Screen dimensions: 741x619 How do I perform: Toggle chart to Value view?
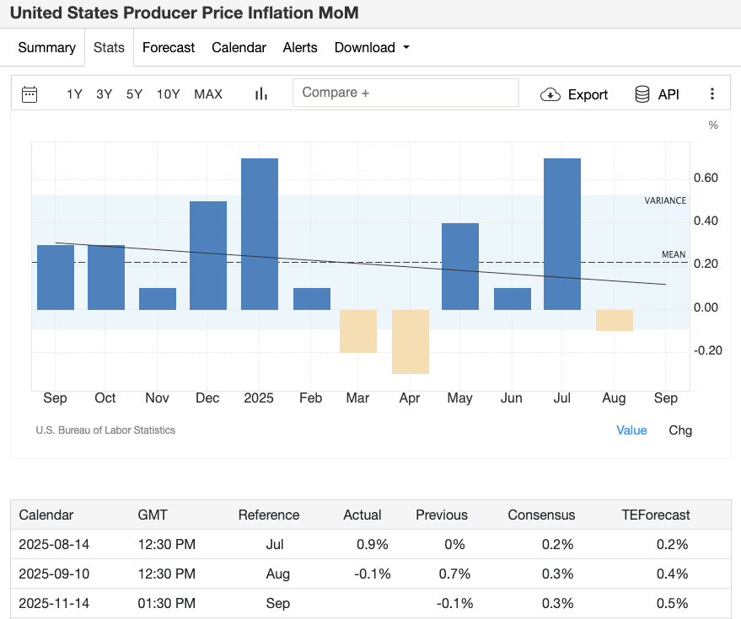(x=631, y=430)
